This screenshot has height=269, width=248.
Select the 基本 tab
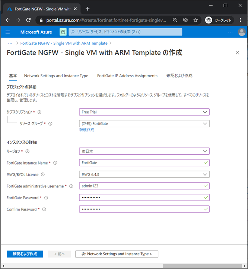click(x=13, y=76)
